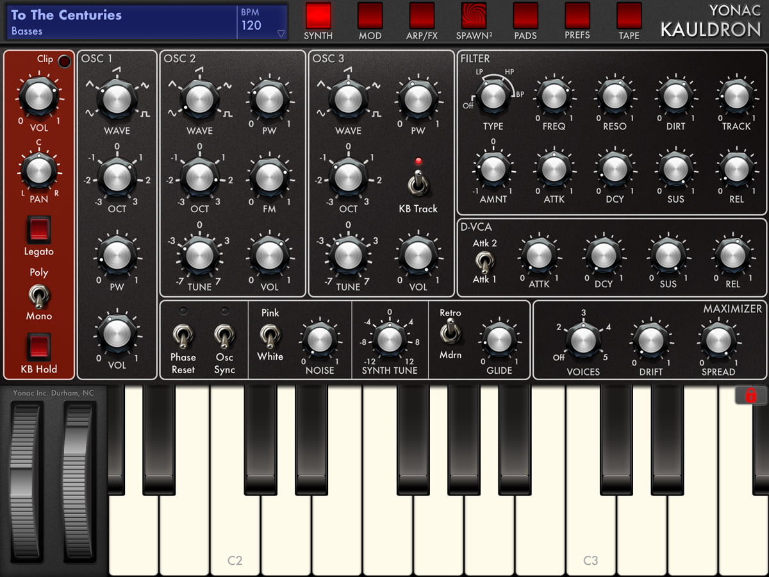Click the OSC 3 TUNE knob
Image resolution: width=769 pixels, height=577 pixels.
click(348, 255)
